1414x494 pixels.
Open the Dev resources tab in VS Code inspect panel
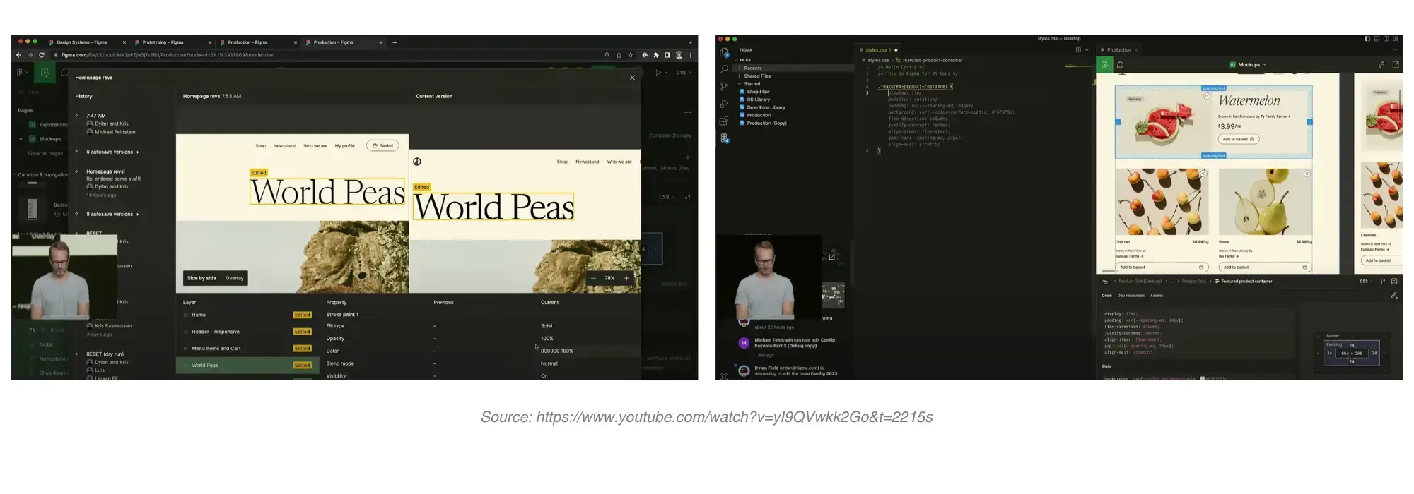click(1130, 296)
